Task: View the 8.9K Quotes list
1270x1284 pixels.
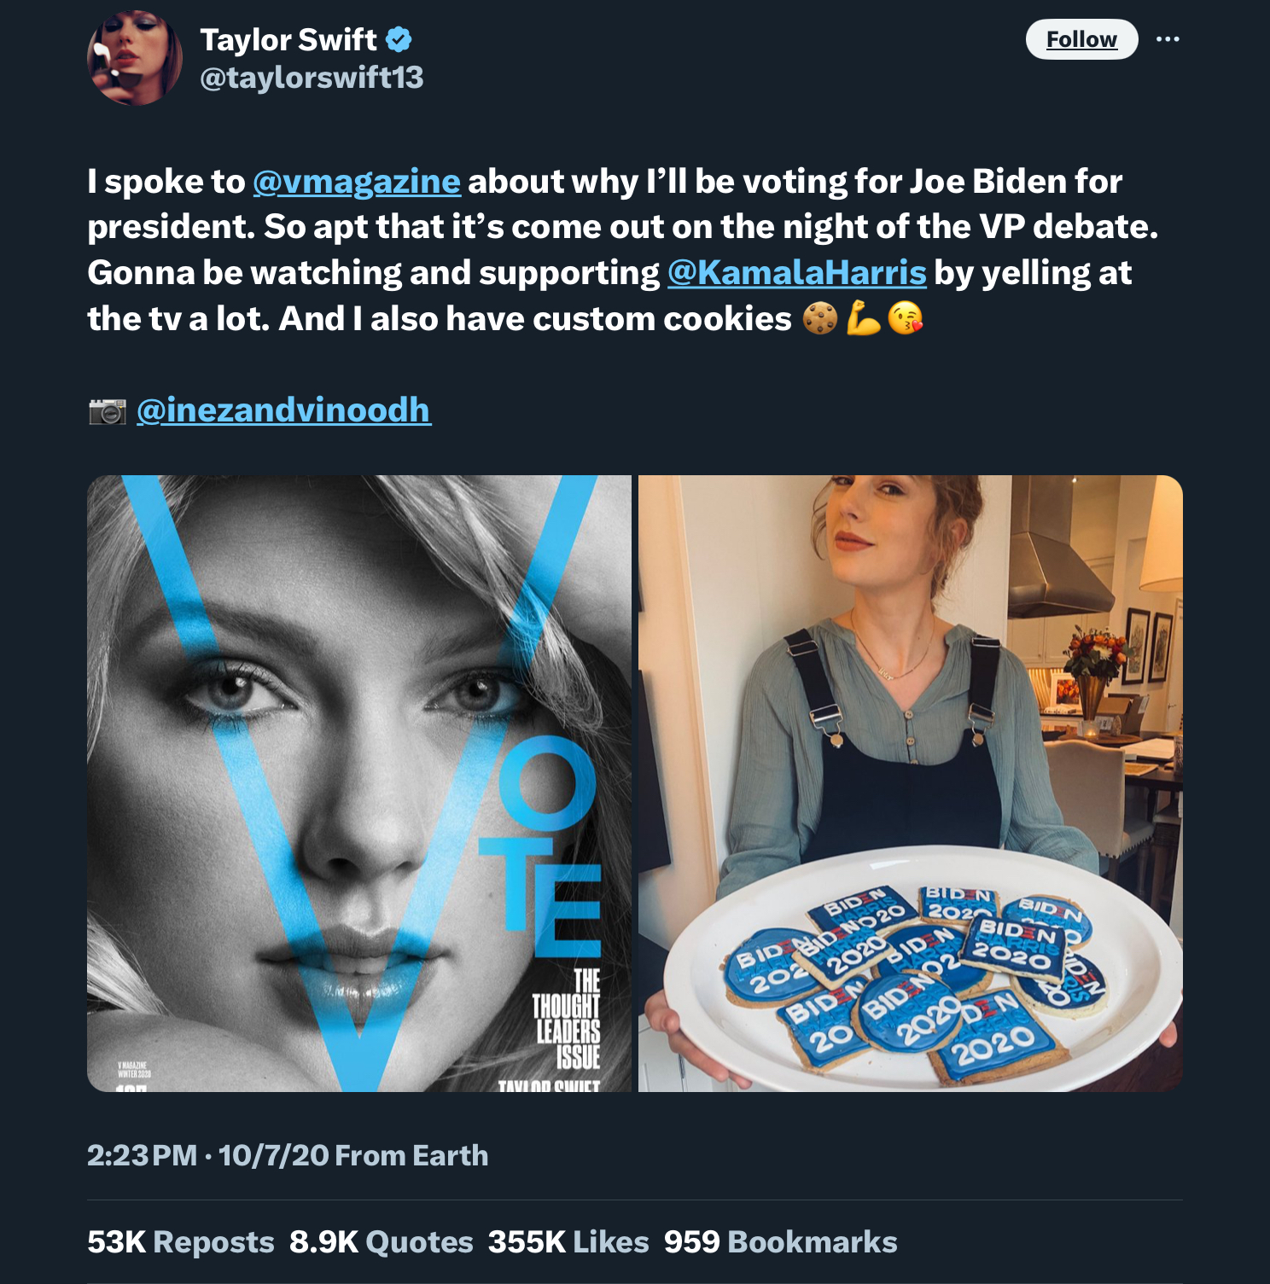Action: point(382,1242)
